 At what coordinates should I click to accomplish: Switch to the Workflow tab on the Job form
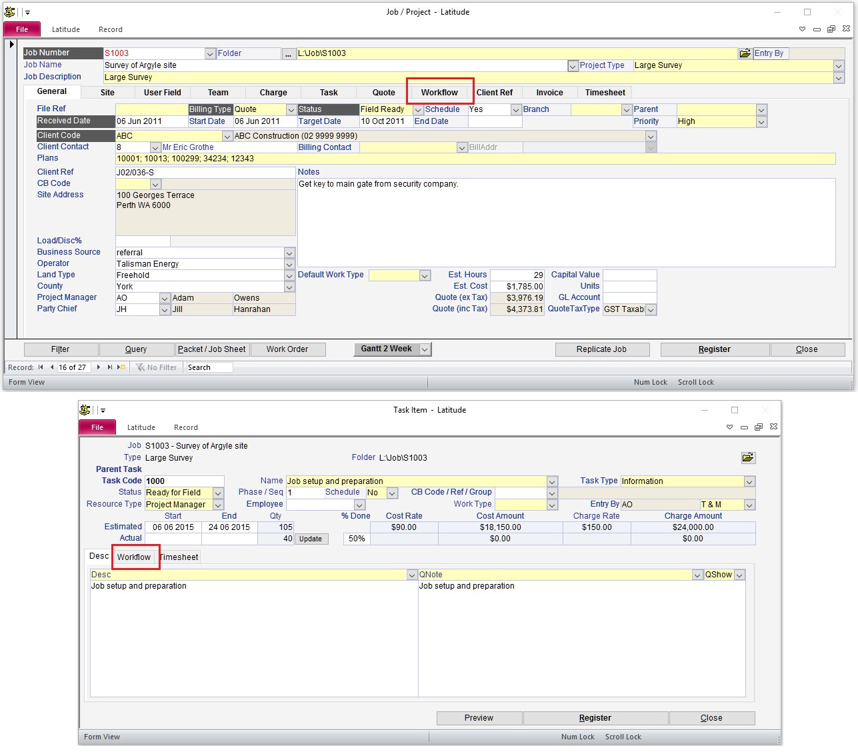(440, 92)
